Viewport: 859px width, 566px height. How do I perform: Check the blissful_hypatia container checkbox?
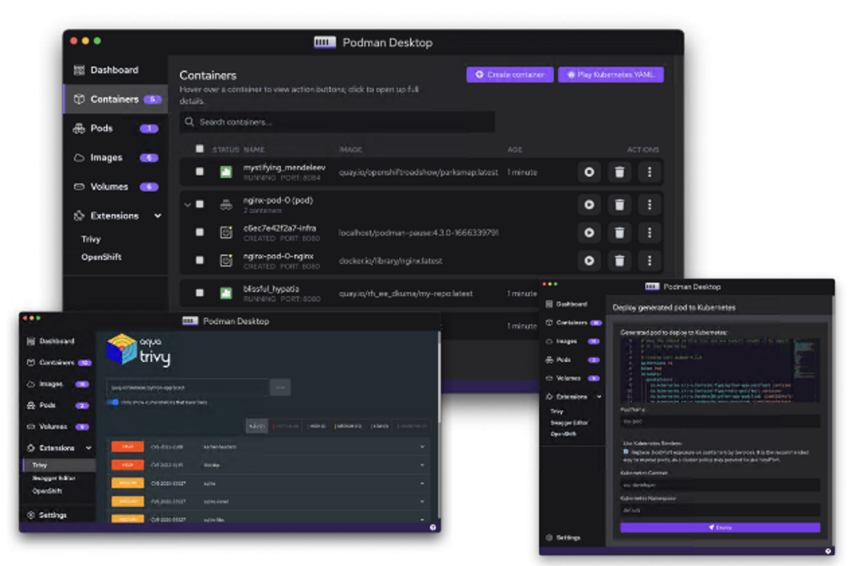click(200, 293)
